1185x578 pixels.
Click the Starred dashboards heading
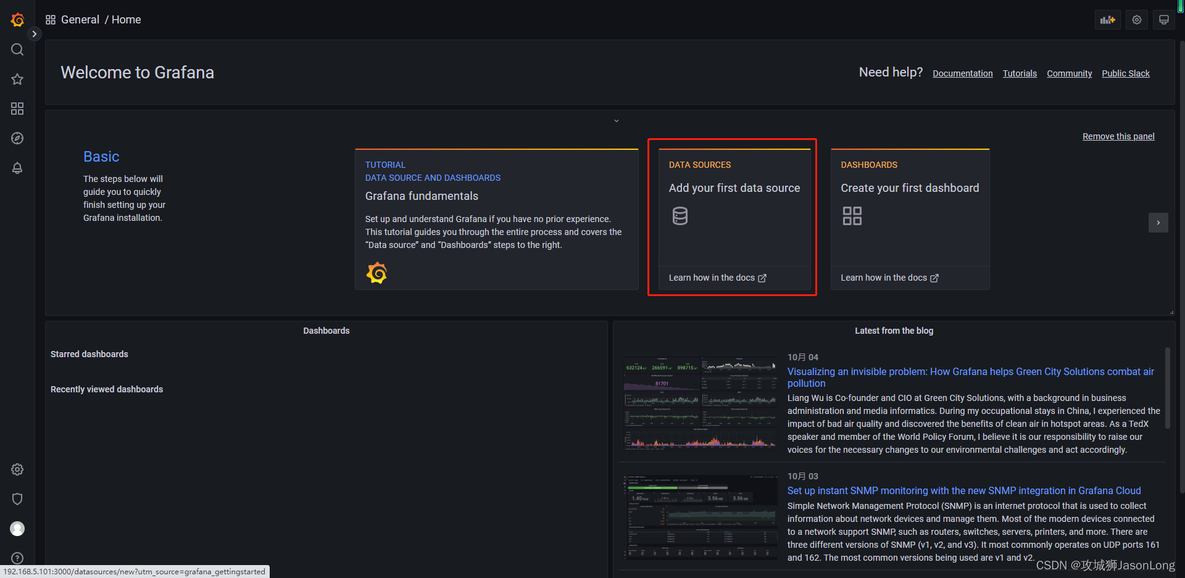pyautogui.click(x=89, y=354)
